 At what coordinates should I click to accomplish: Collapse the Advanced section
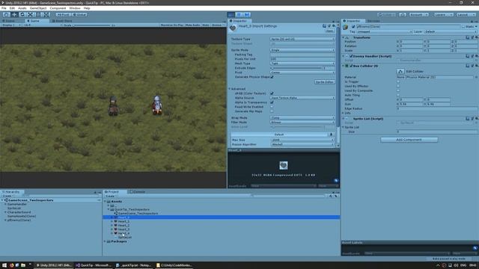[230, 89]
